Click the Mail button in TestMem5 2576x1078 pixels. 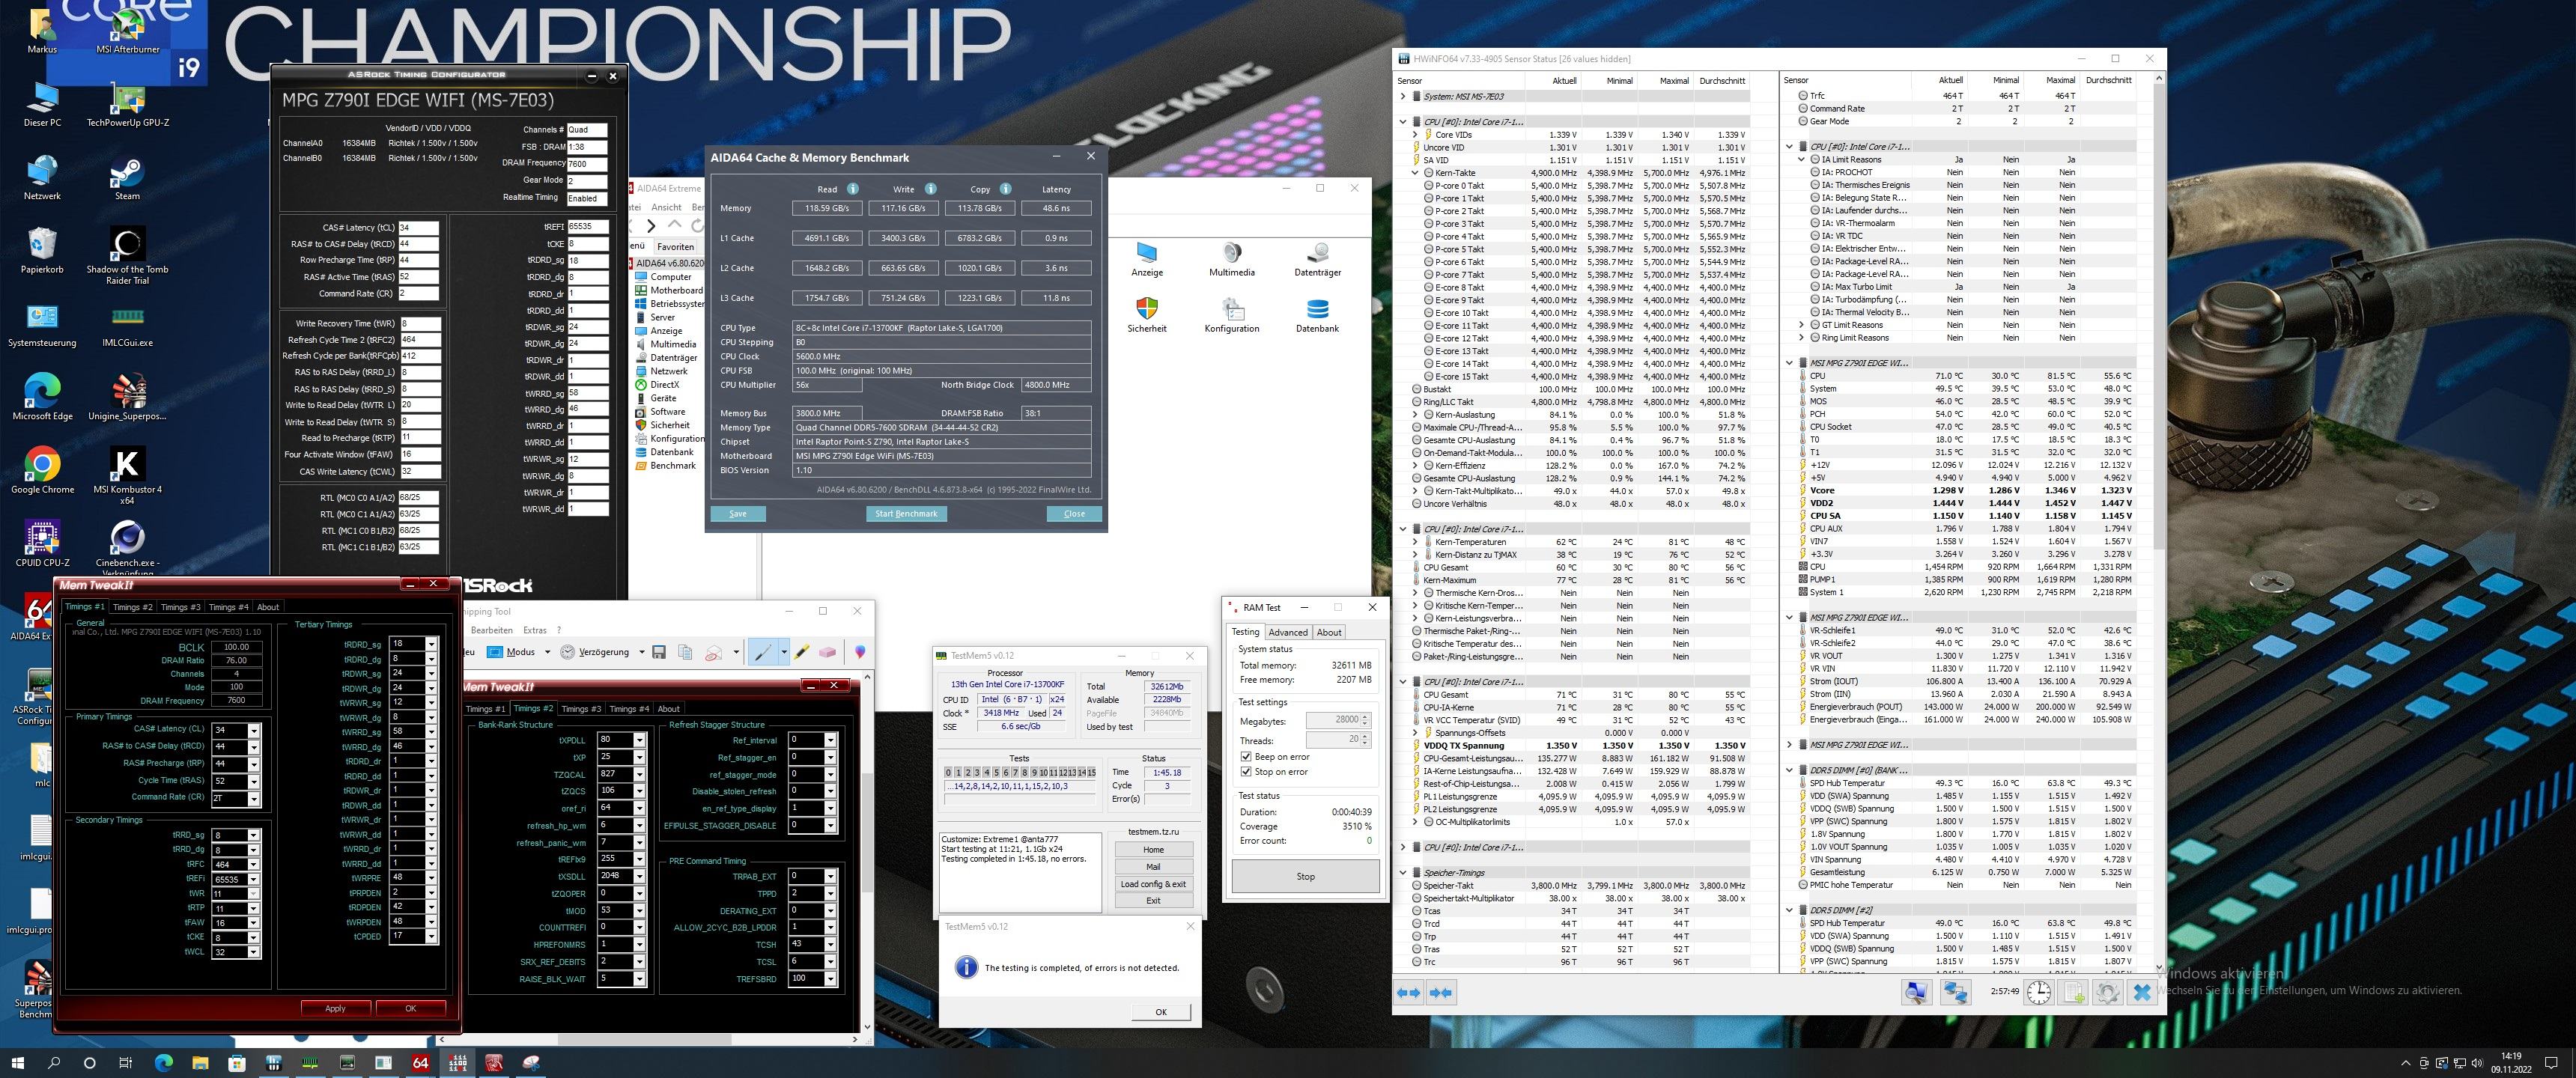point(1153,867)
